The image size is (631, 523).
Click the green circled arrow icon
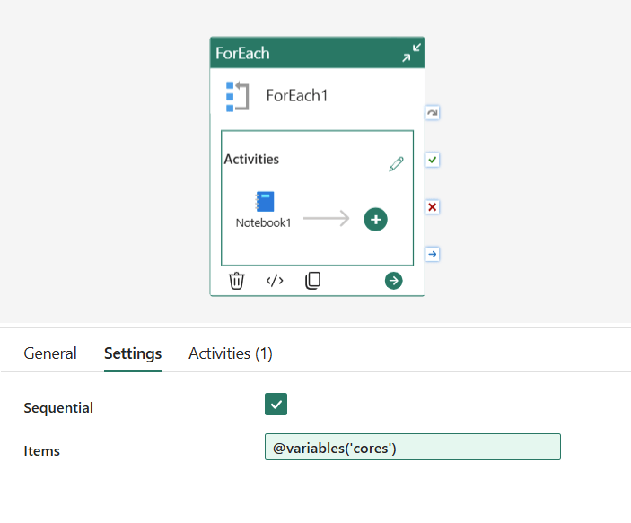tap(393, 281)
